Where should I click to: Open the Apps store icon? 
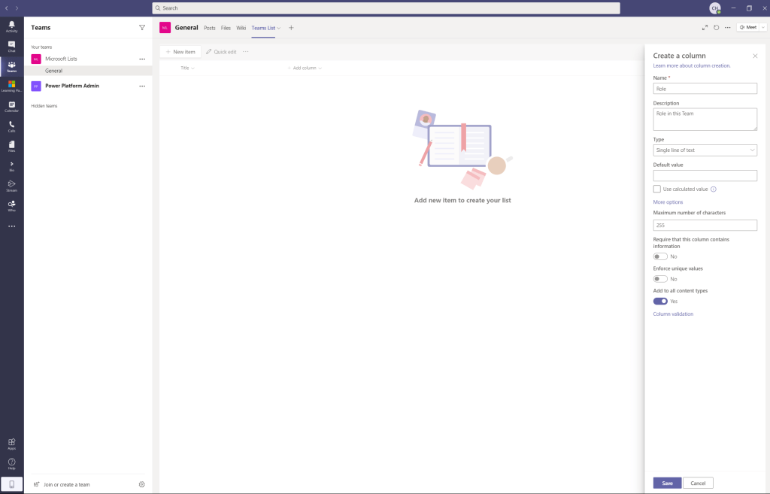coord(11,443)
